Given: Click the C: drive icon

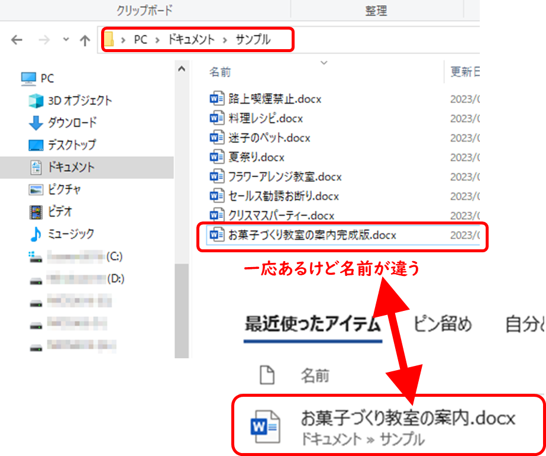Looking at the screenshot, I should coord(35,257).
